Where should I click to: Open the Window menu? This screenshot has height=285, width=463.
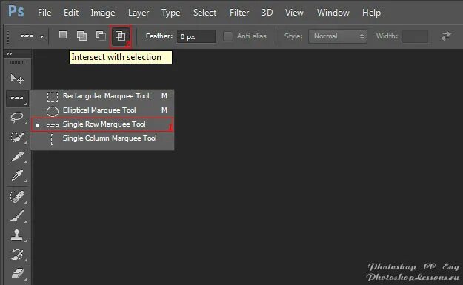333,13
